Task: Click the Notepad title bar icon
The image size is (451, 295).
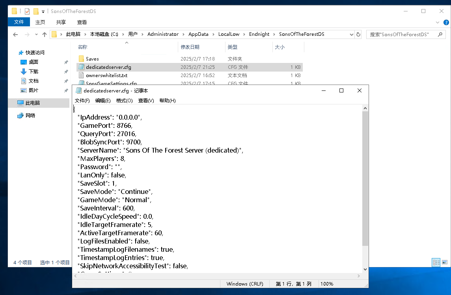Action: [78, 91]
